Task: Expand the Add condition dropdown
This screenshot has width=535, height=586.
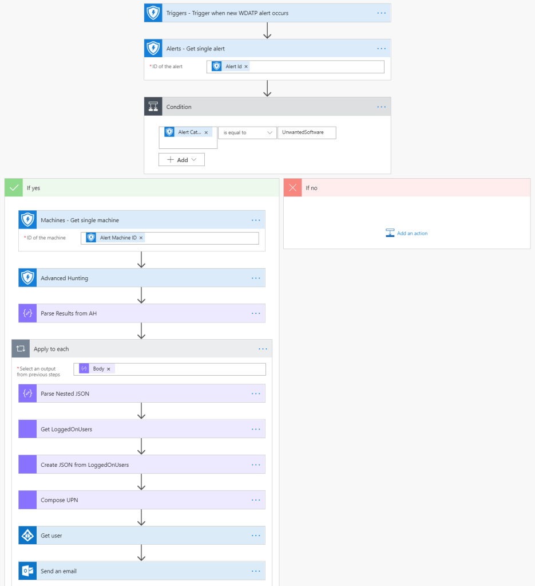Action: [x=181, y=160]
